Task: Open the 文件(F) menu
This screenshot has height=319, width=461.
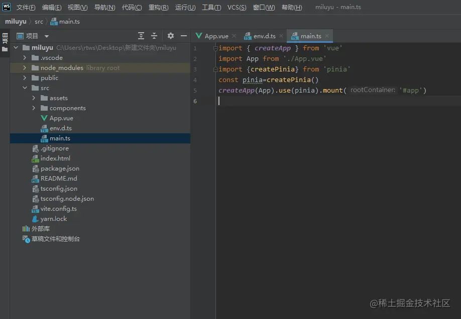Action: 26,8
